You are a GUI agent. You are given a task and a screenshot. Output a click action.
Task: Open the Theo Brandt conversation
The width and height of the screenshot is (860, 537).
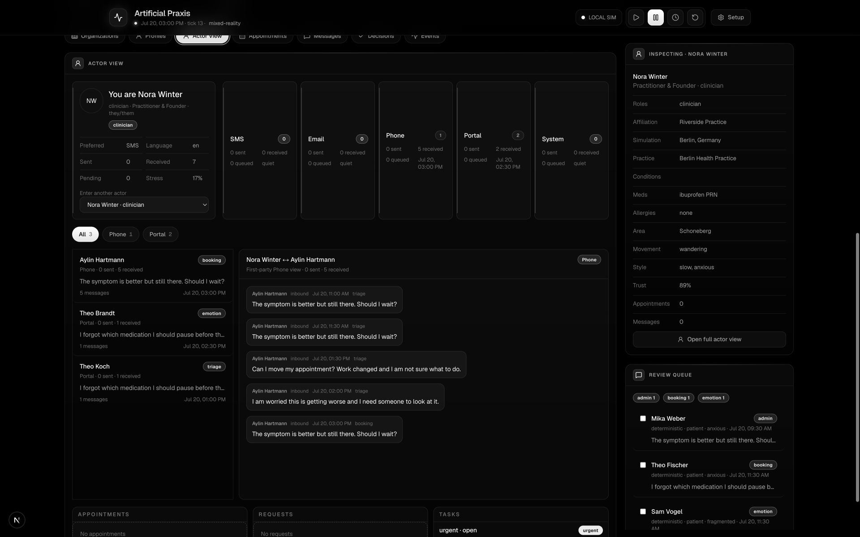153,329
